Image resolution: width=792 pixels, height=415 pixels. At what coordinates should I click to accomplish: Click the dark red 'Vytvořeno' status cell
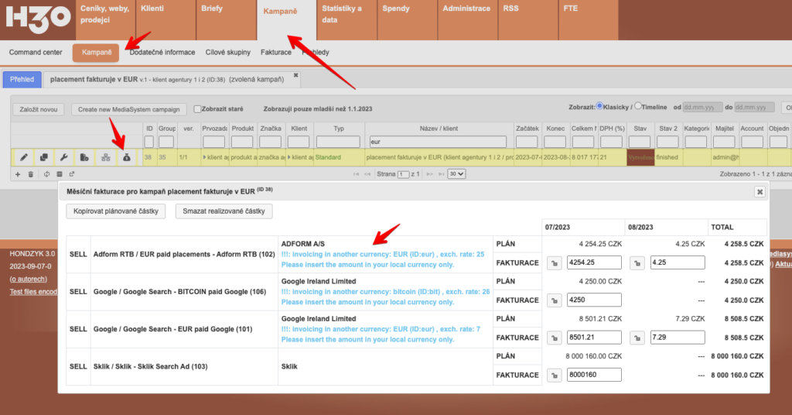pos(640,157)
